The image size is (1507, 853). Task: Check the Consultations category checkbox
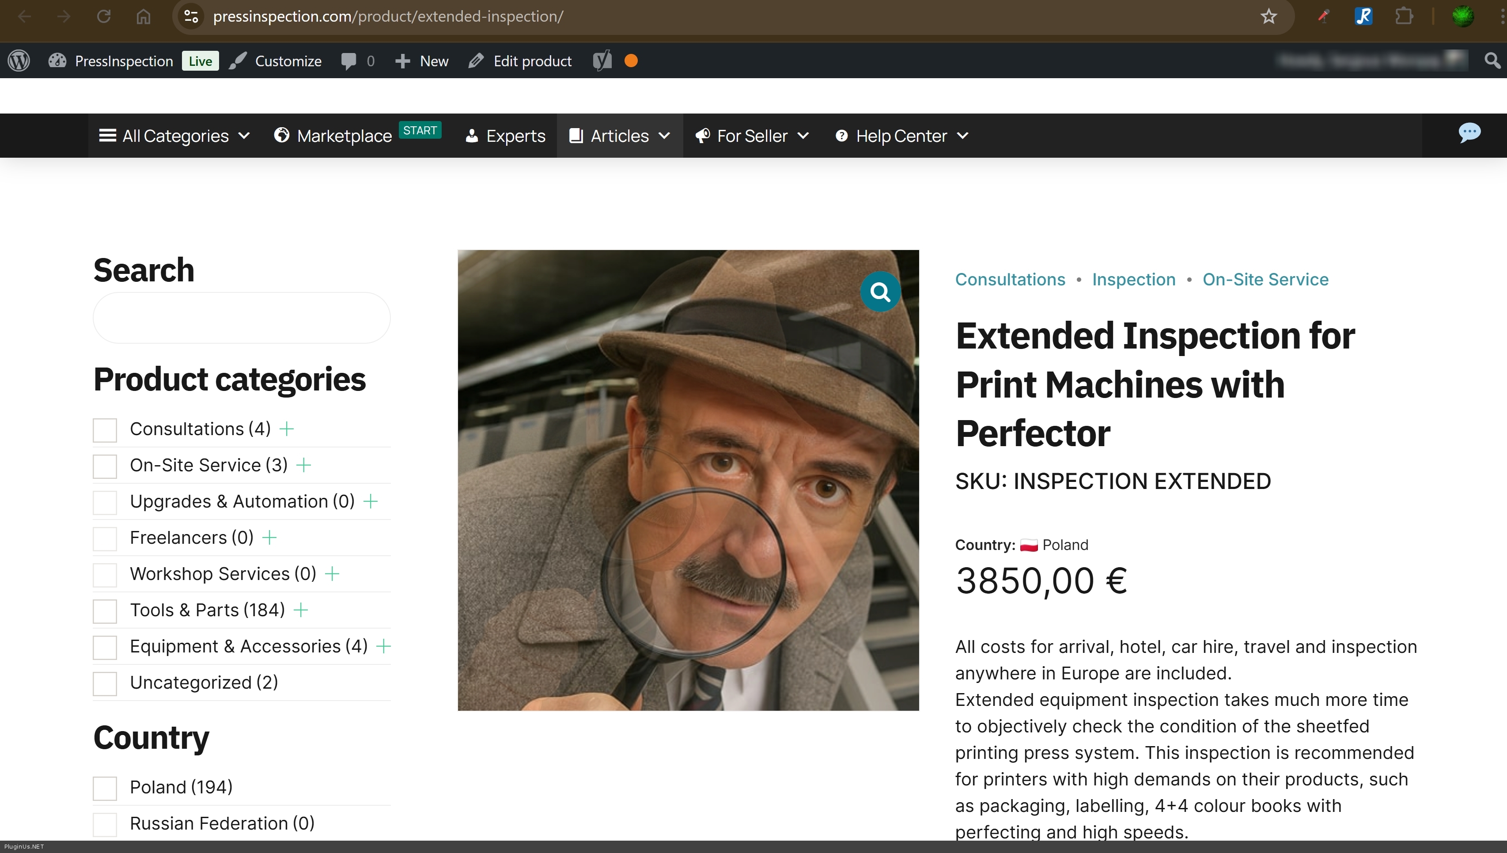tap(105, 430)
